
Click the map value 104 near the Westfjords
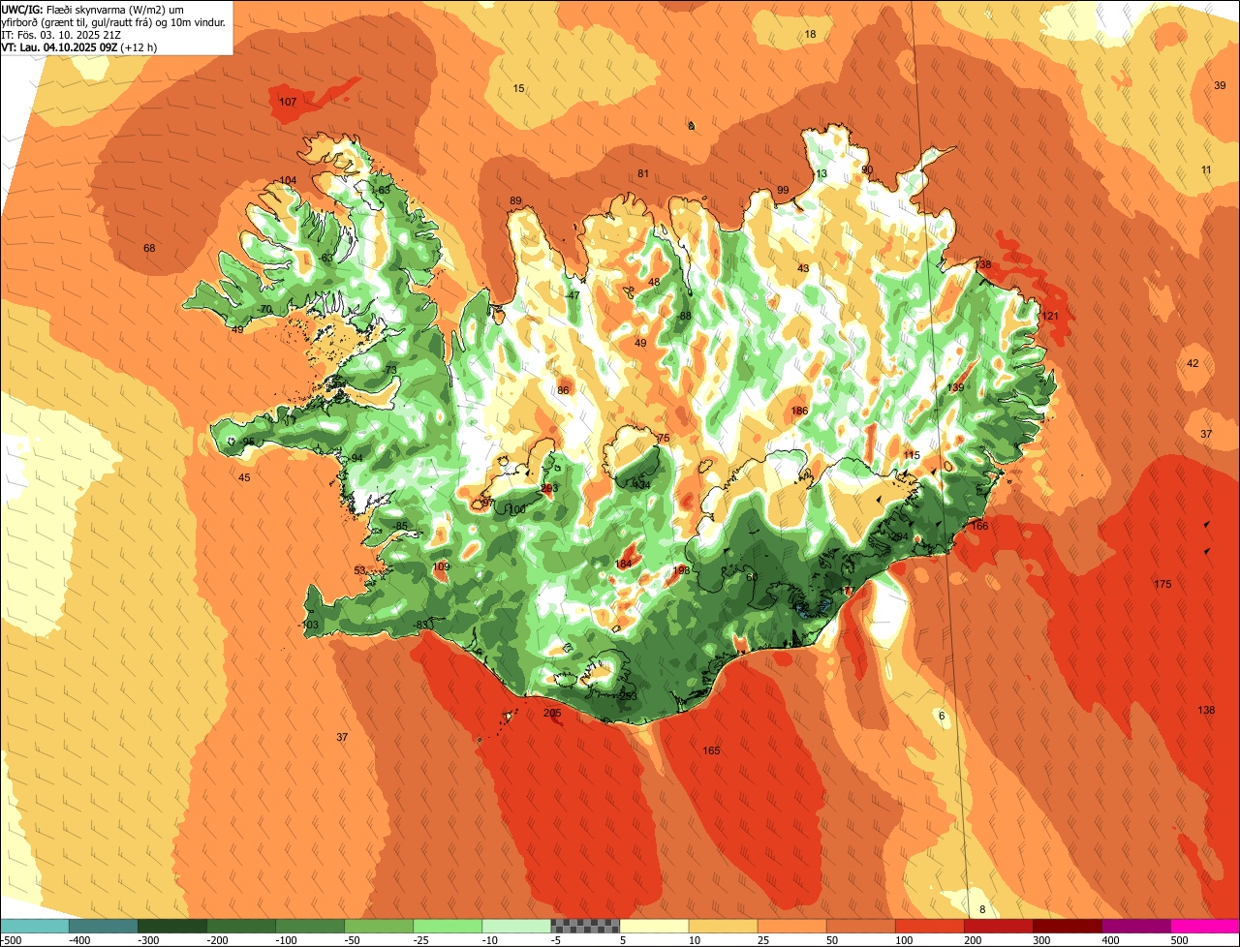[x=288, y=181]
